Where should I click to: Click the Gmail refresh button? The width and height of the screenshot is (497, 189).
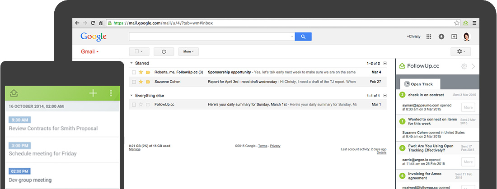[164, 51]
